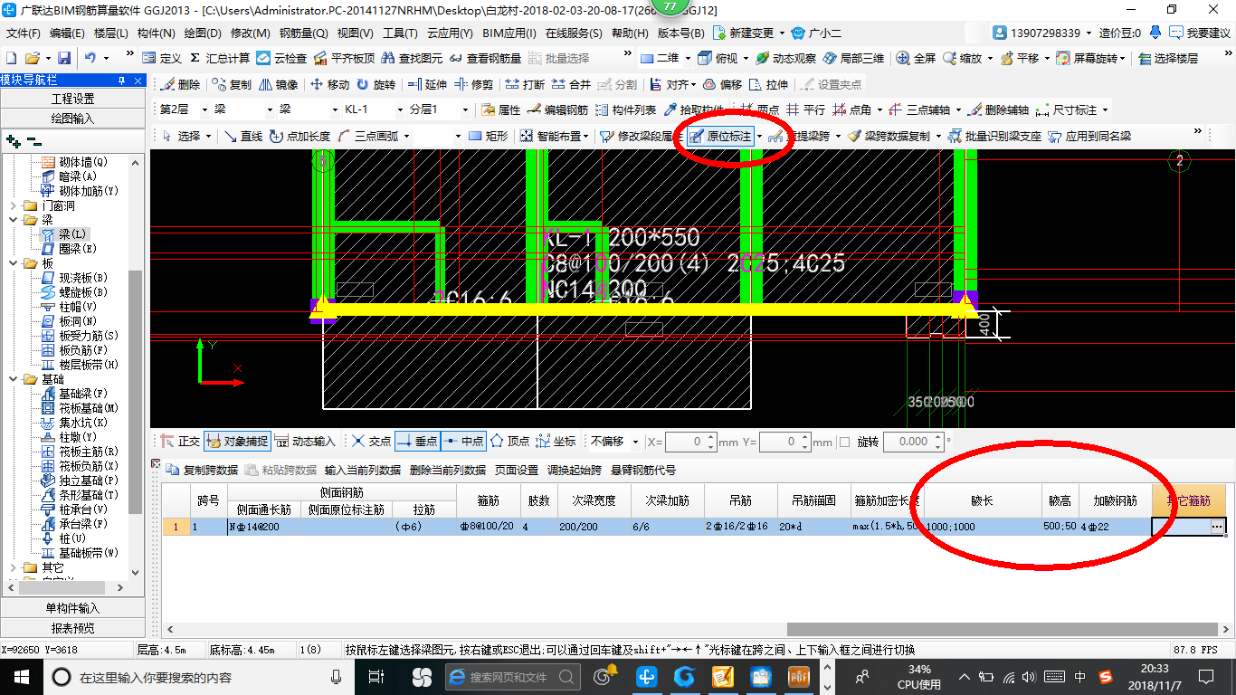Select the 复制 copy tool

[232, 84]
